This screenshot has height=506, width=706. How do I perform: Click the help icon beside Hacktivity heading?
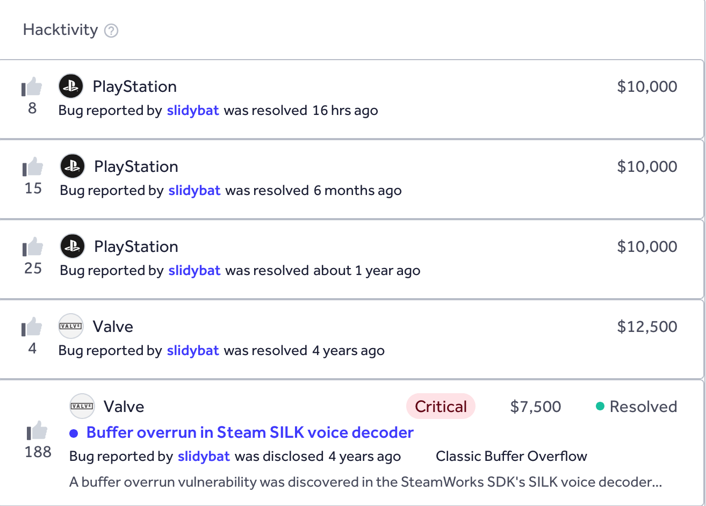[111, 31]
